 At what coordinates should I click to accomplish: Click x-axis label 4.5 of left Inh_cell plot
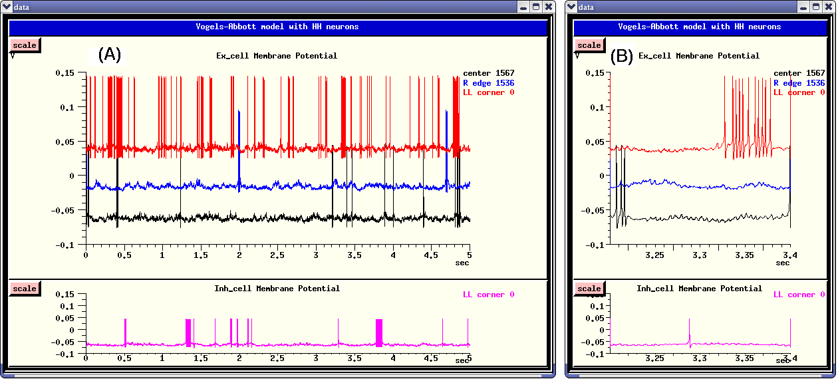click(x=431, y=358)
